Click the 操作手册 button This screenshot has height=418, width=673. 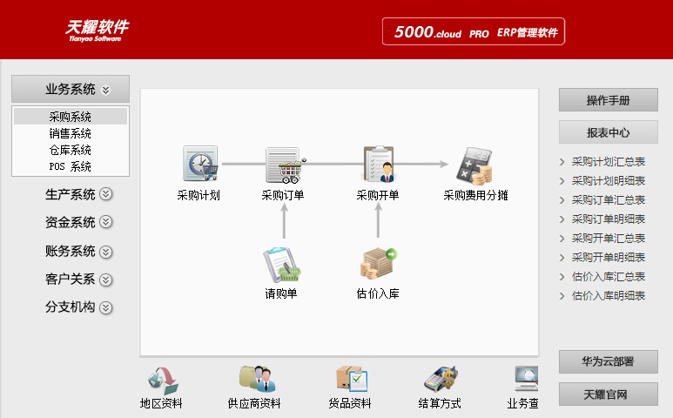pyautogui.click(x=608, y=100)
